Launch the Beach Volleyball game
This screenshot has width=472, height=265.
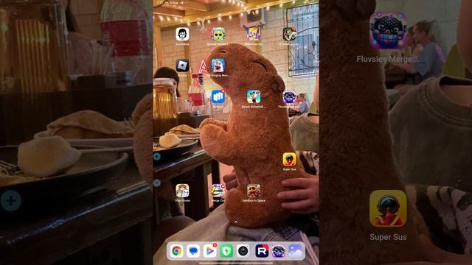pyautogui.click(x=254, y=96)
